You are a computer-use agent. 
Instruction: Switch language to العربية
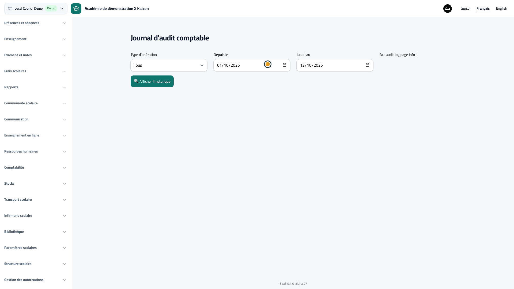(466, 9)
